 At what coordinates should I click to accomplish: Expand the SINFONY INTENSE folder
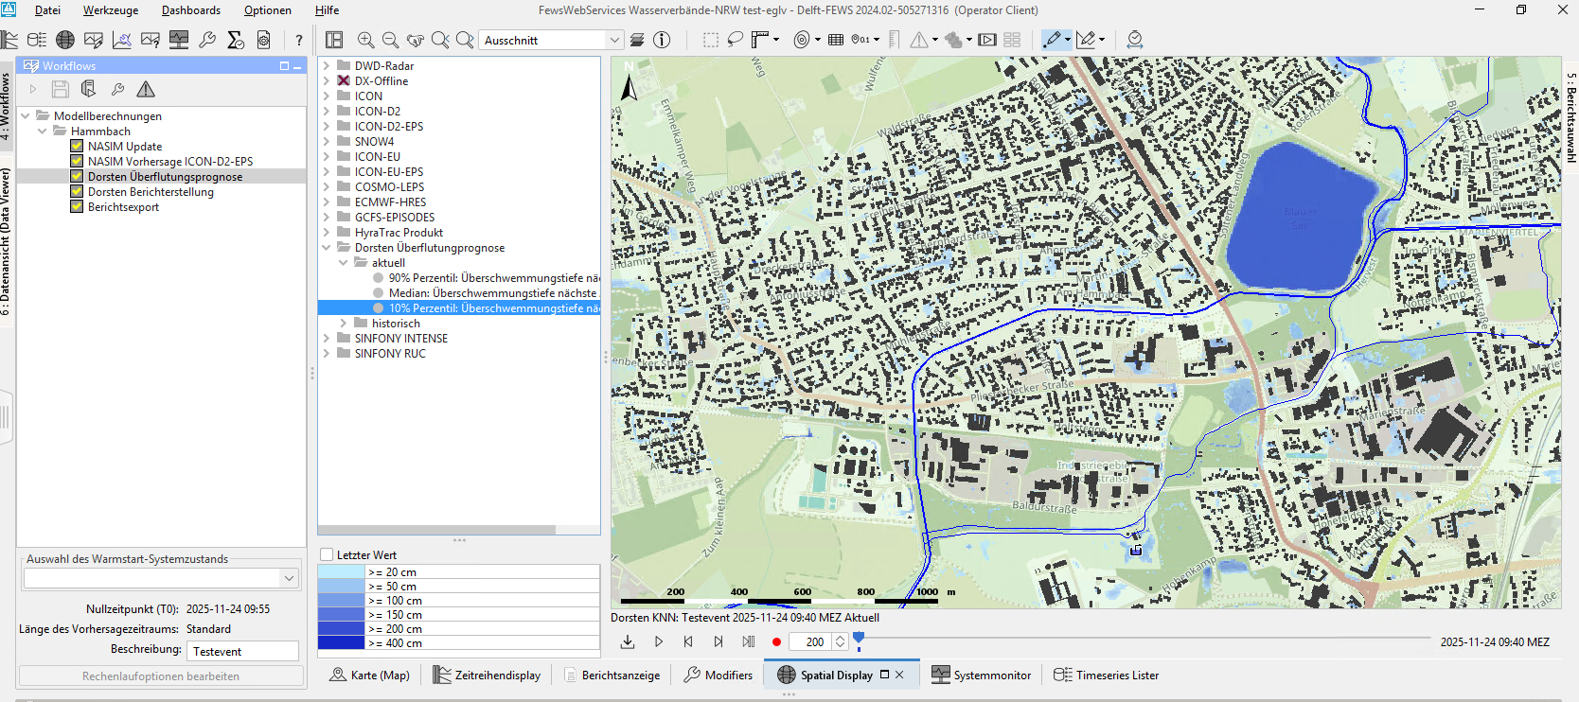pyautogui.click(x=327, y=339)
